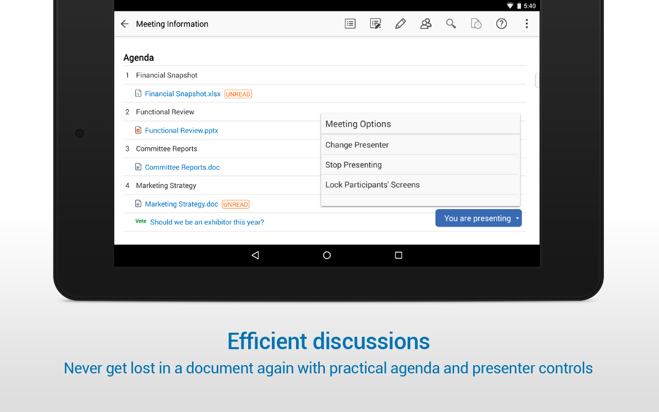Open the Committee Reports.doc file
Image resolution: width=659 pixels, height=412 pixels.
(182, 167)
